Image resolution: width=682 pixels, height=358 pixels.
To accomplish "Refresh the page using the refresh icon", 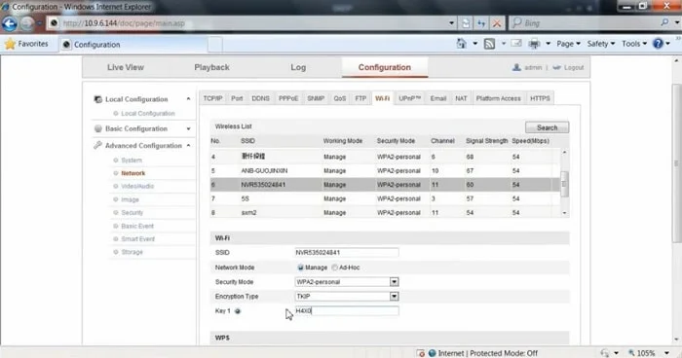I will point(481,23).
